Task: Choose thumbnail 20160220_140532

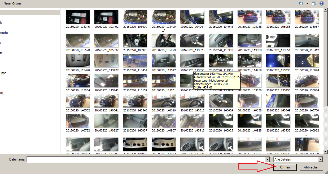Action: 78,101
